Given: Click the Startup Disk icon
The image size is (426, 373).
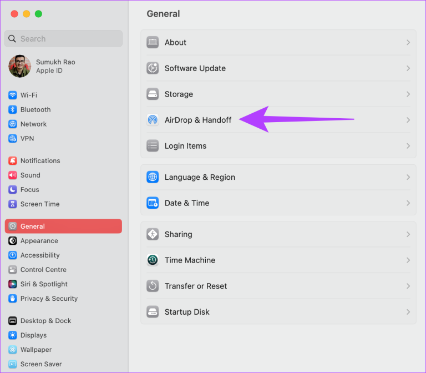Looking at the screenshot, I should 153,311.
